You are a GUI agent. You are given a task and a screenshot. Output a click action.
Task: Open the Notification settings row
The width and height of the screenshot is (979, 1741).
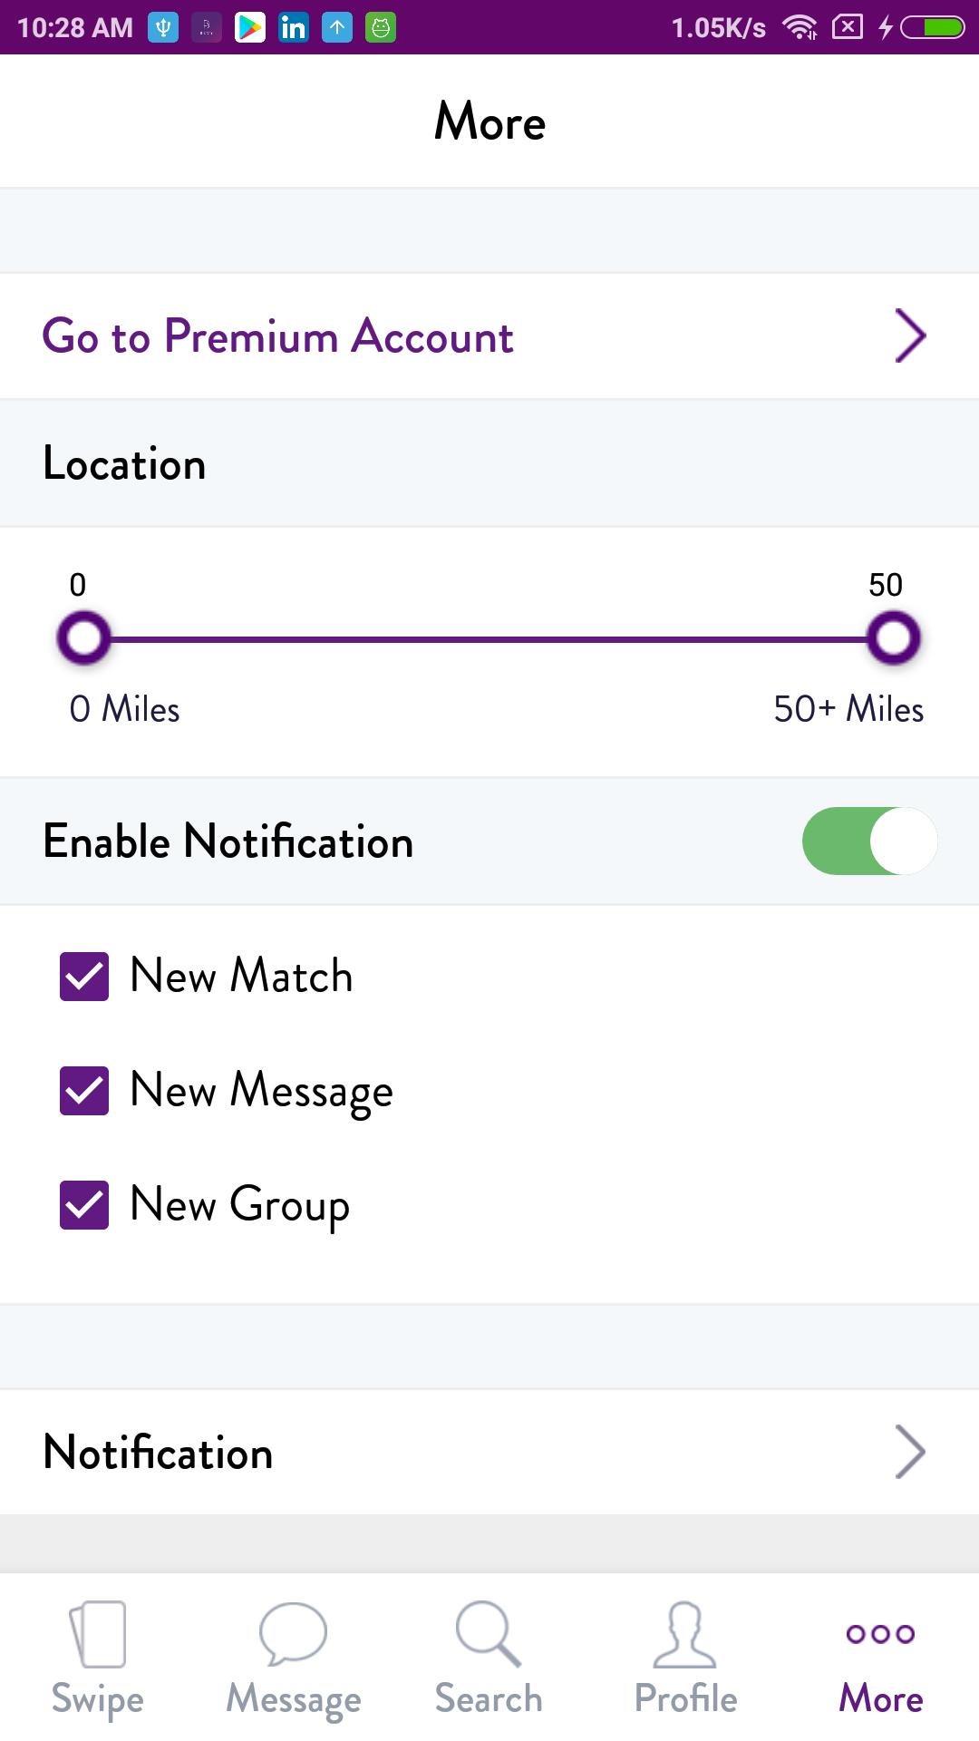click(x=489, y=1452)
